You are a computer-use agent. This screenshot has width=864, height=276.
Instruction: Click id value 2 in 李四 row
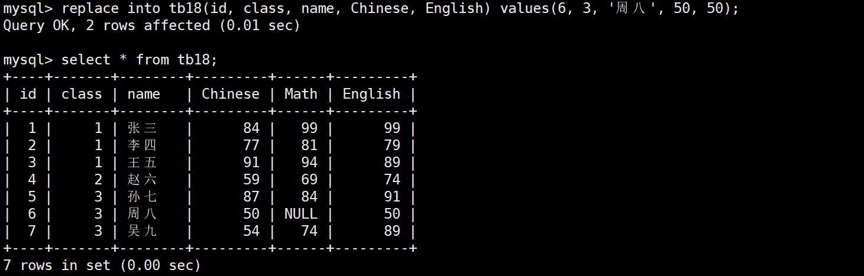click(32, 145)
